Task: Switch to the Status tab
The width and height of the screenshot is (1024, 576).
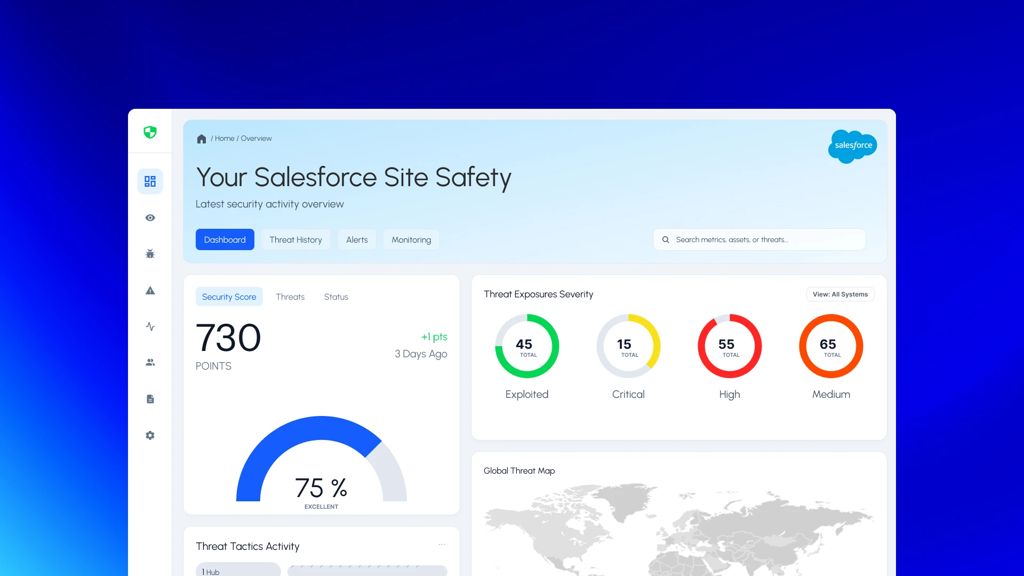Action: 336,297
